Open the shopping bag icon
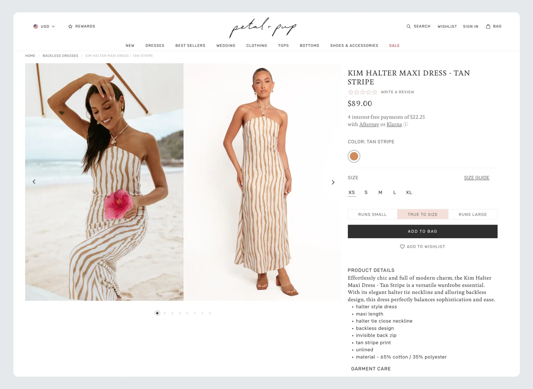533x389 pixels. 488,26
